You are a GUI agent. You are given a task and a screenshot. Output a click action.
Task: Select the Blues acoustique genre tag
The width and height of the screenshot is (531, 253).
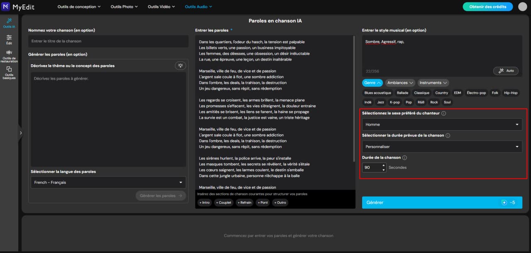(378, 93)
